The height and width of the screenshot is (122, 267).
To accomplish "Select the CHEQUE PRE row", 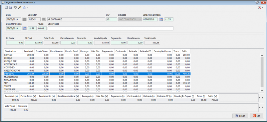I will [x=97, y=61].
